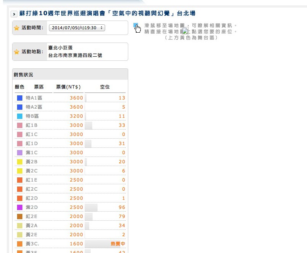Click the star icon next to 活動時間
Screen dimensions: 307x253
pyautogui.click(x=17, y=28)
